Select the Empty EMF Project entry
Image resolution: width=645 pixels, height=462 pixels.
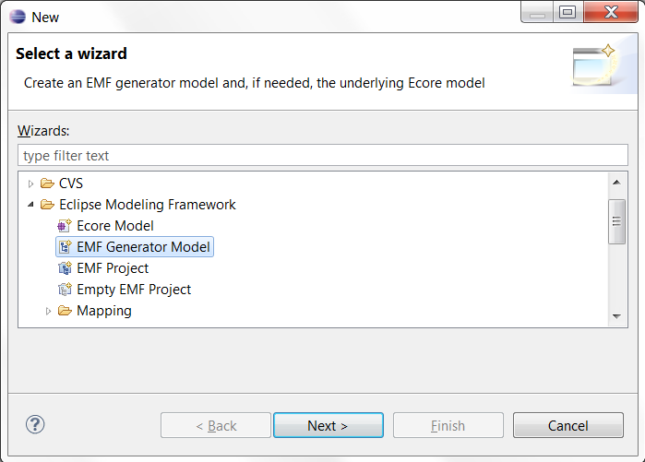click(134, 290)
